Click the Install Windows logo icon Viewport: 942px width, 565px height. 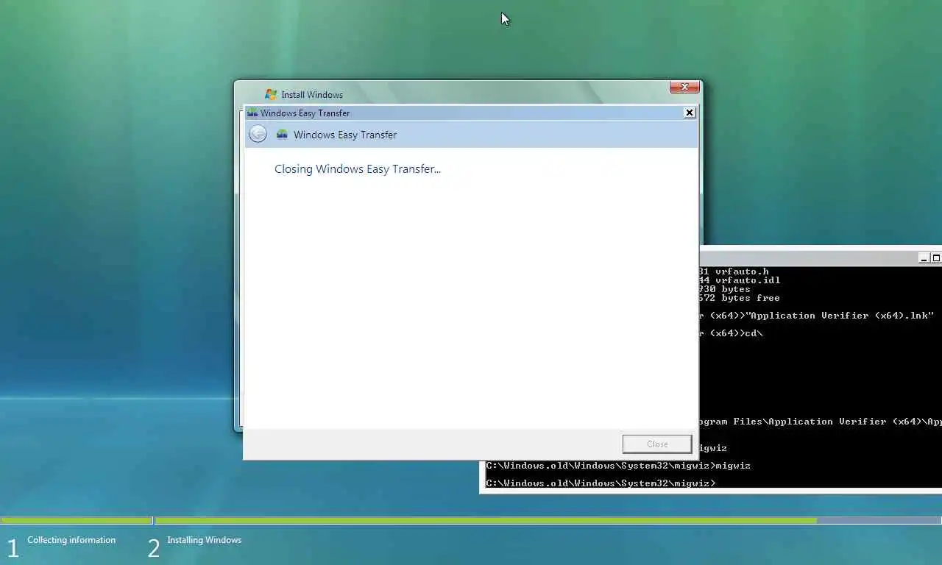271,94
